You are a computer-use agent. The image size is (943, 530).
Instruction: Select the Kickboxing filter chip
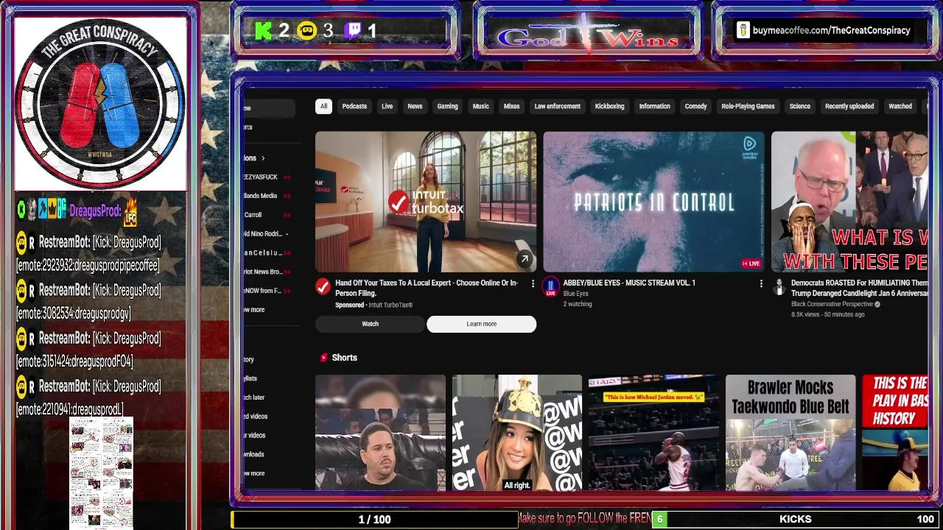(609, 106)
